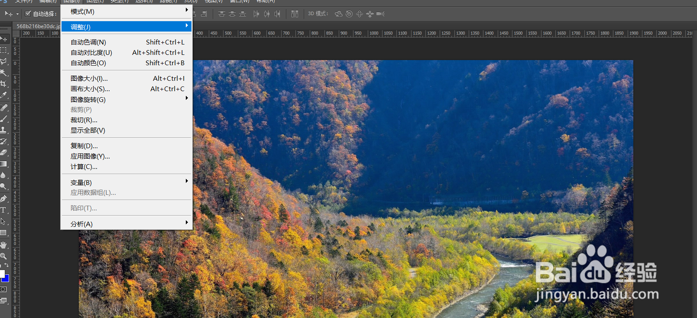
Task: Select the Magic Wand tool
Action: coord(3,73)
